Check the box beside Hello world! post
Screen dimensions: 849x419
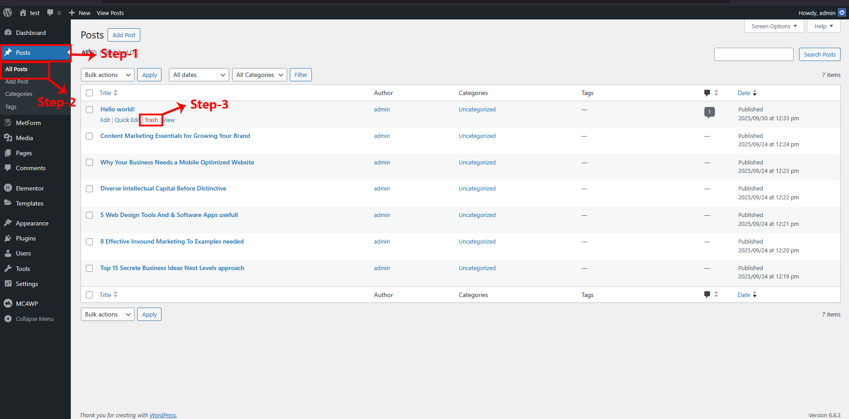coord(89,110)
